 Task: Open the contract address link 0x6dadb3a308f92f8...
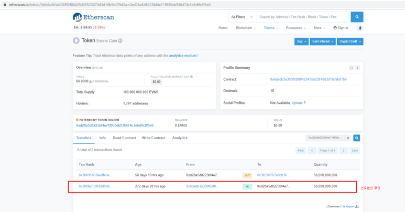(309, 79)
